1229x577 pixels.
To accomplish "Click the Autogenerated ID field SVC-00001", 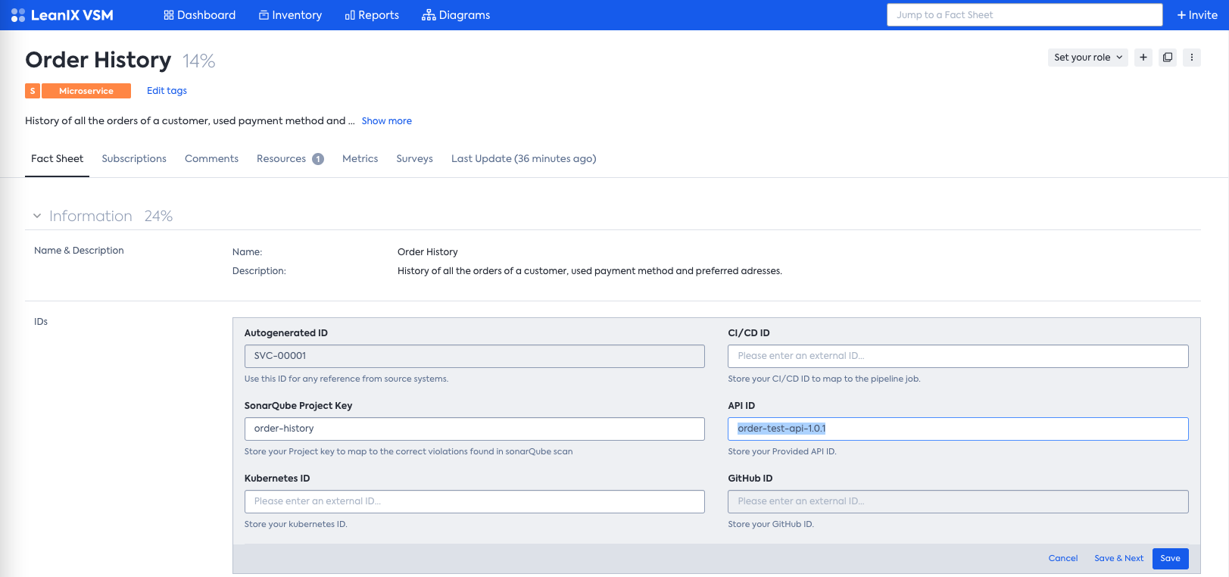I will [475, 356].
